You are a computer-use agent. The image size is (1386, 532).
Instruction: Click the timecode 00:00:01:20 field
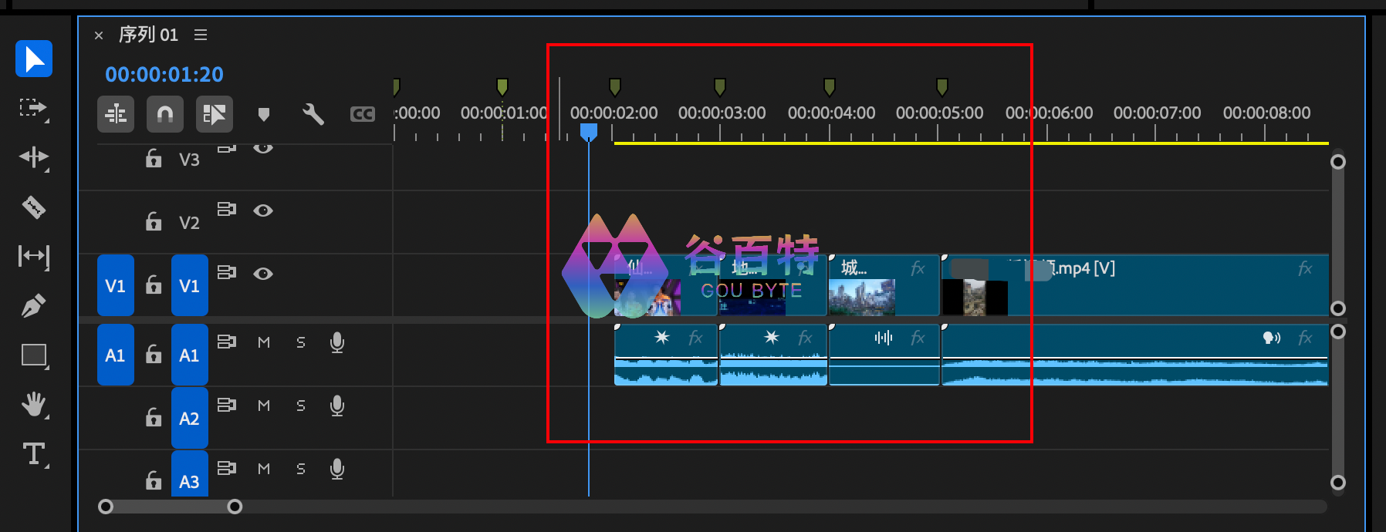tap(164, 75)
